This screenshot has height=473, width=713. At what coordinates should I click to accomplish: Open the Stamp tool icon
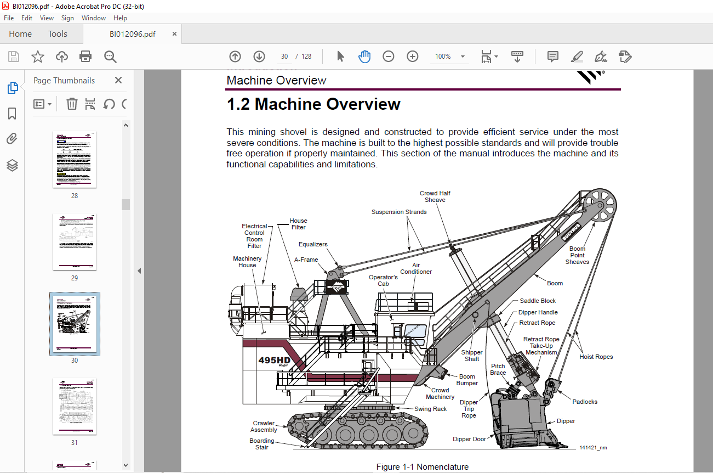click(x=625, y=57)
